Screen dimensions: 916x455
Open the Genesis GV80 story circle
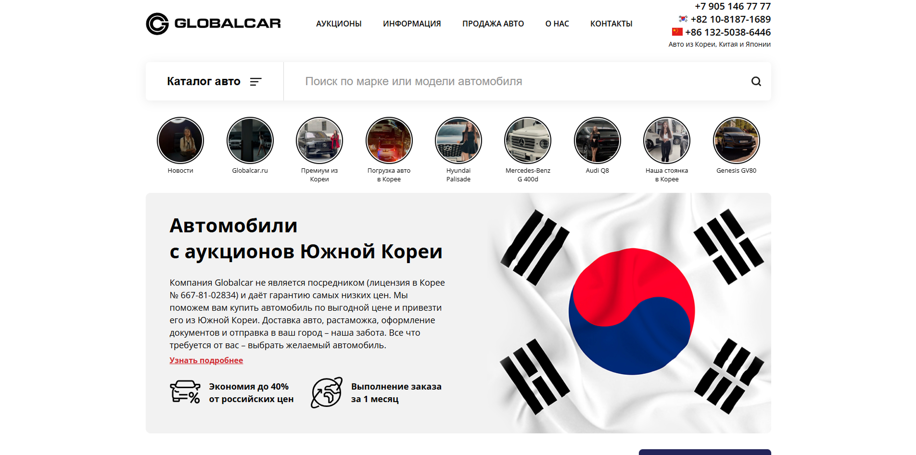click(736, 140)
